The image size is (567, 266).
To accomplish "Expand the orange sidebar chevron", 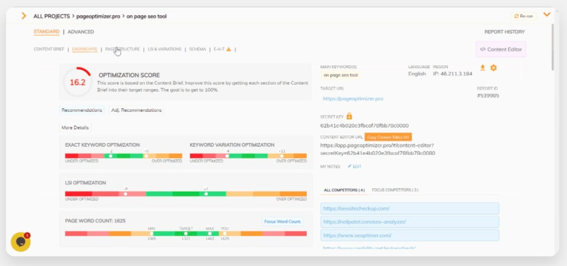I will tap(24, 16).
